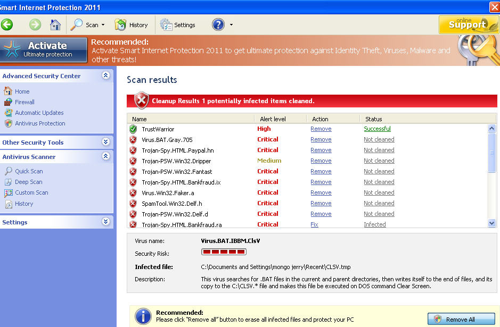Click the green Back arrow icon
This screenshot has height=327, width=500.
coord(7,24)
